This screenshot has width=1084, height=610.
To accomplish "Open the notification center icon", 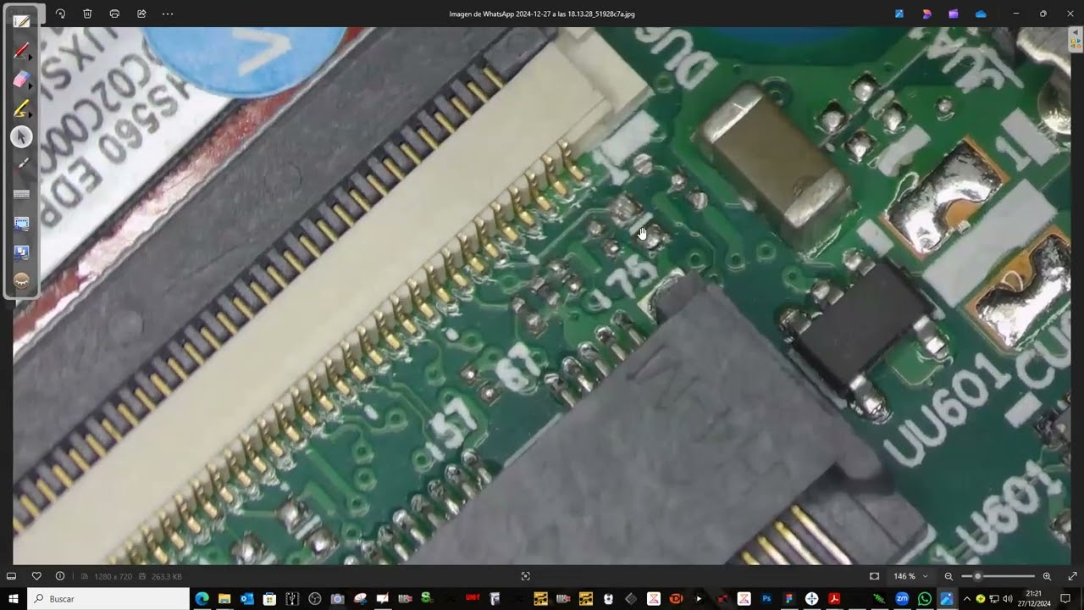I will pyautogui.click(x=1066, y=598).
